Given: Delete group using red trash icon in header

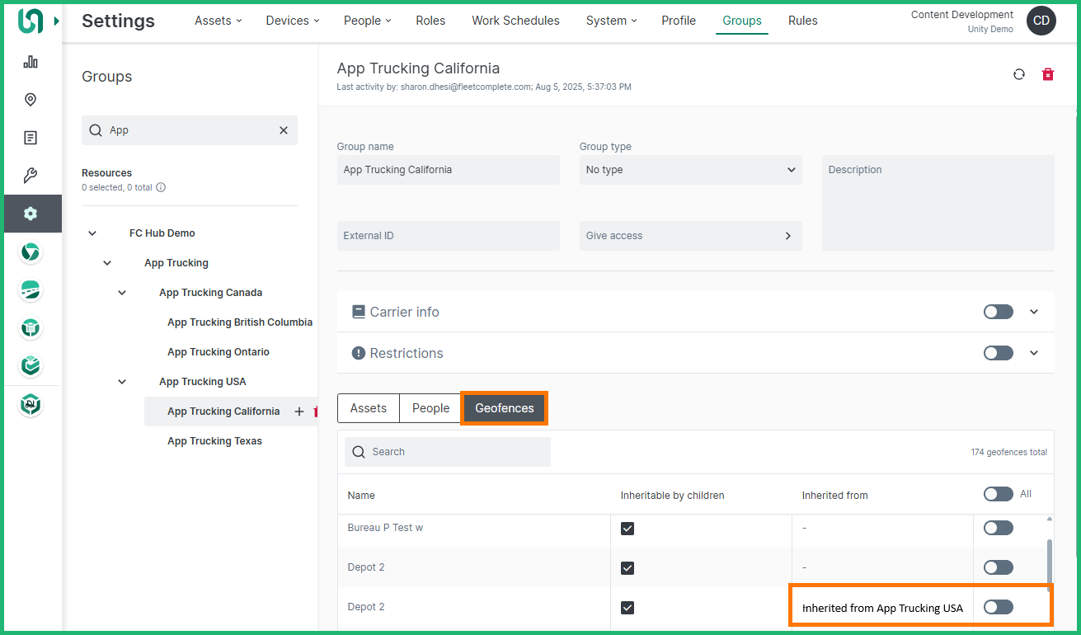Looking at the screenshot, I should click(1048, 74).
